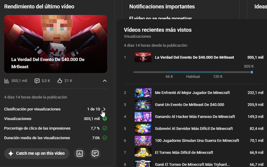
Task: Click thumbnail of Sobreviví Al Servidor Más Difícil
Action: tap(143, 128)
